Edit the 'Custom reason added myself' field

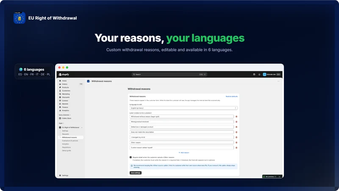pos(182,148)
